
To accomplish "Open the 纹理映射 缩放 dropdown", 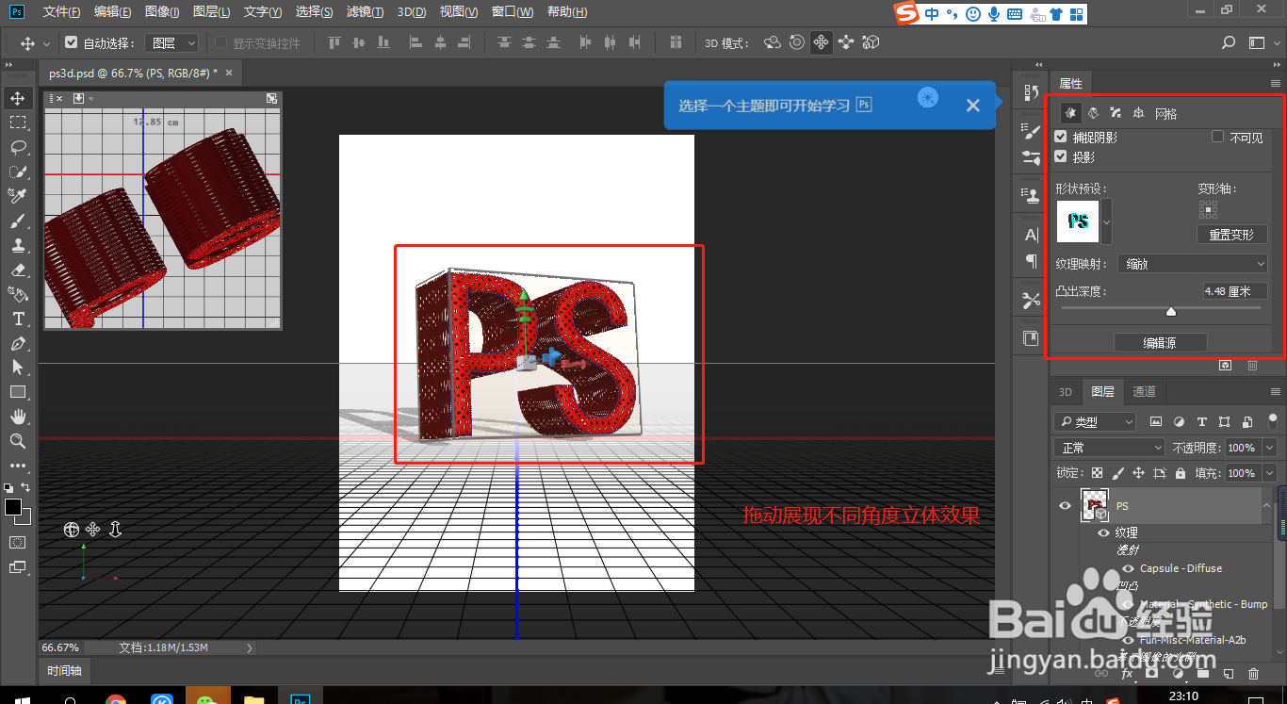I will pyautogui.click(x=1194, y=264).
